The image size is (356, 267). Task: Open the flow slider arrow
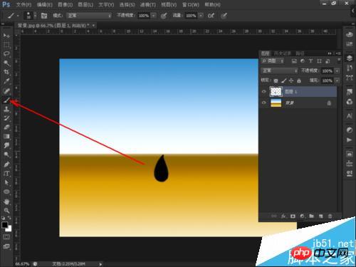pyautogui.click(x=201, y=16)
